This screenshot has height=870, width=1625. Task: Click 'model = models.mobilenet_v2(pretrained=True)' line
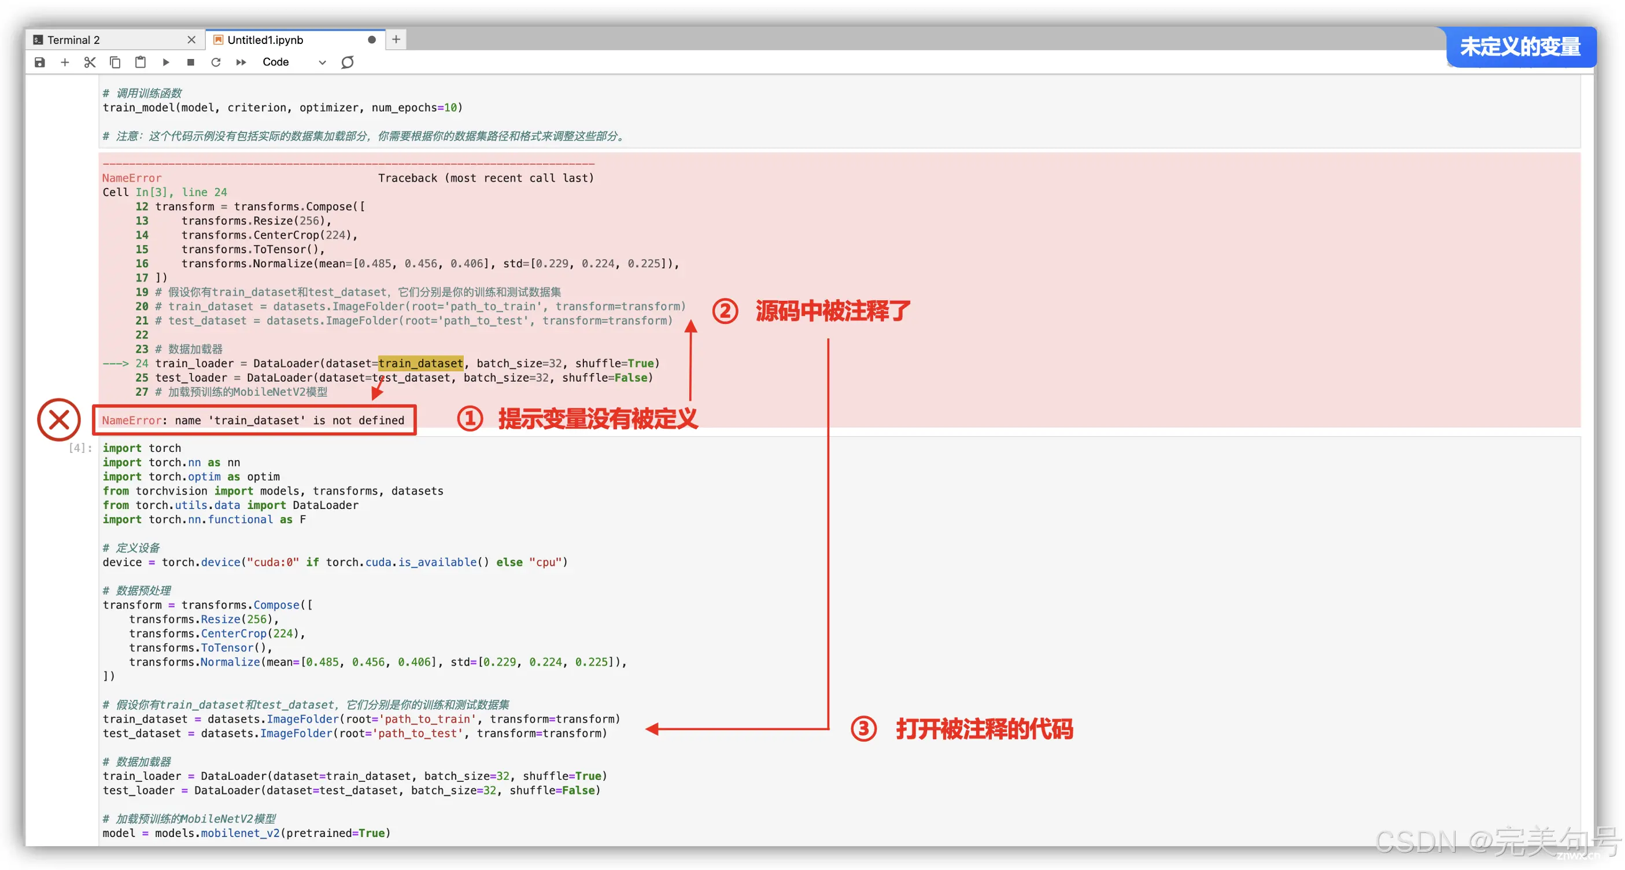pos(247,834)
